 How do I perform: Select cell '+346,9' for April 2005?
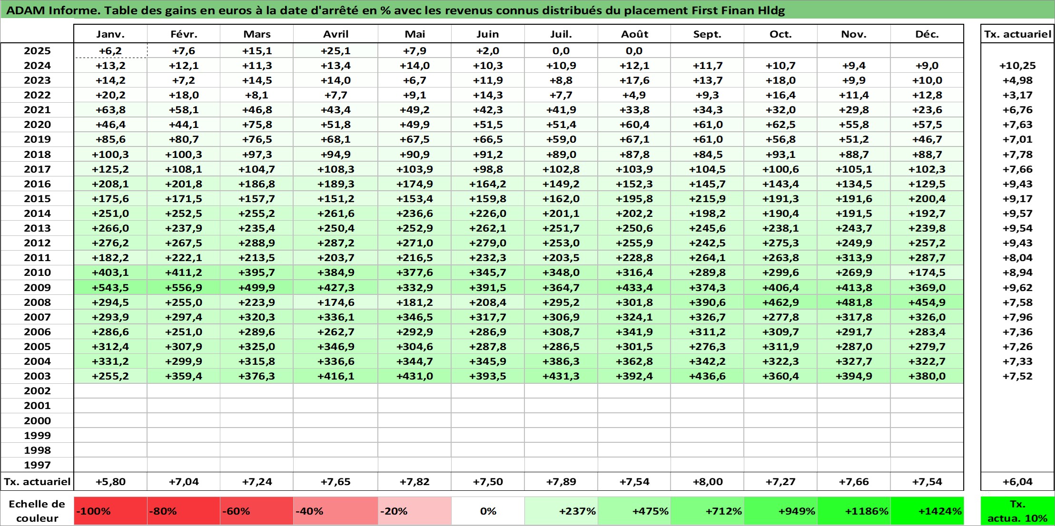(335, 347)
